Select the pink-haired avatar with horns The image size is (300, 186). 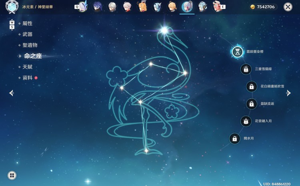(217, 7)
